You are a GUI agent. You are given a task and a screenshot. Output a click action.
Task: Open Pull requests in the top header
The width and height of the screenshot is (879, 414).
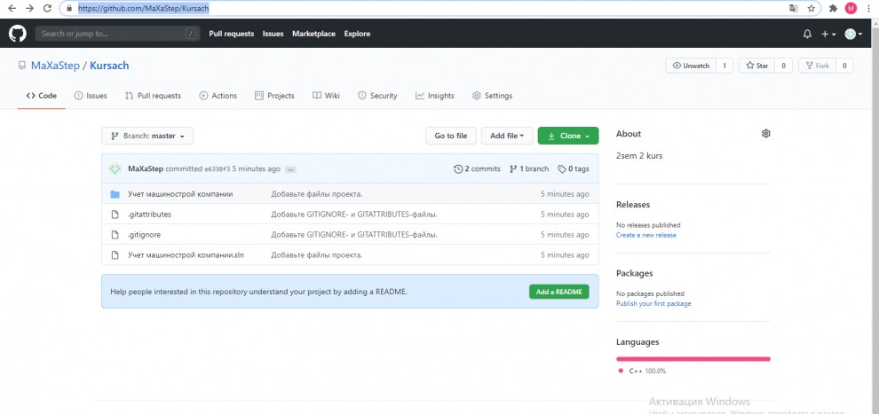click(232, 34)
